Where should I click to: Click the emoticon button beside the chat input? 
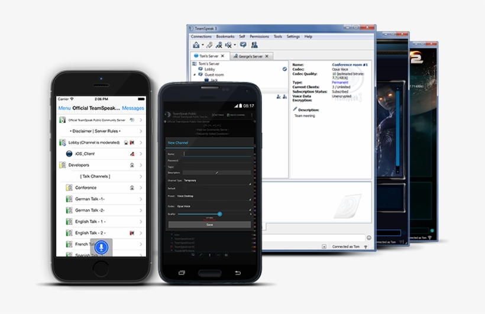(x=369, y=238)
